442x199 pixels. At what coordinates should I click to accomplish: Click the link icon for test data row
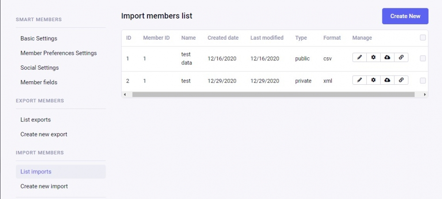pos(401,57)
